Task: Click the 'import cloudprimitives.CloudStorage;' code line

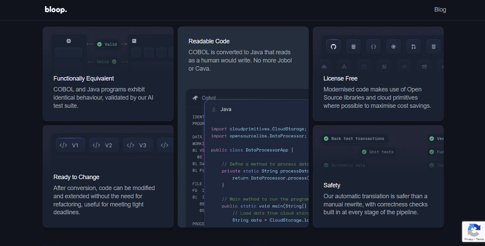Action: pos(259,129)
